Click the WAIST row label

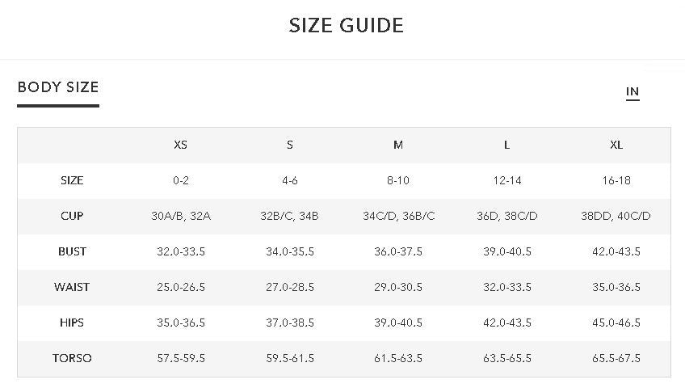pos(72,288)
